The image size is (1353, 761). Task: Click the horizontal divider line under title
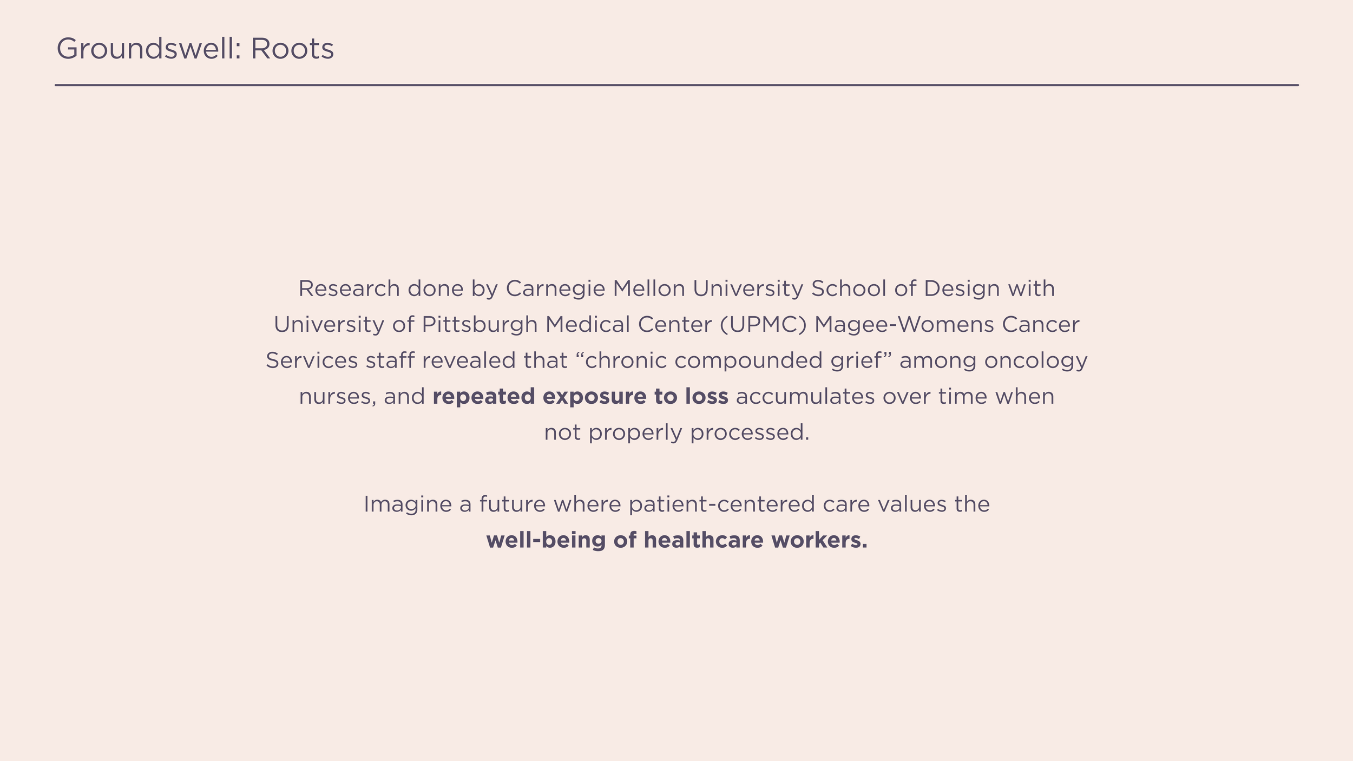(x=676, y=85)
